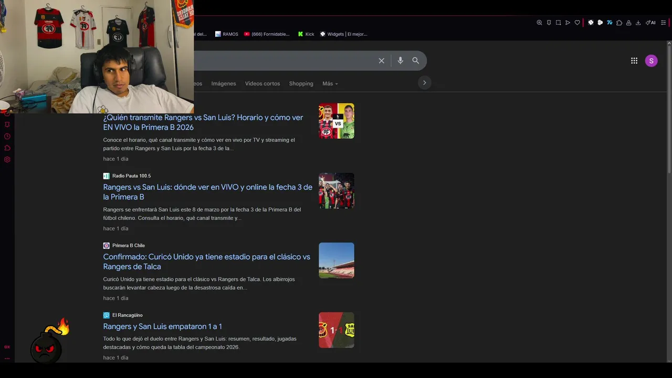This screenshot has width=672, height=378.
Task: Open the dice-like extension icon
Action: (591, 23)
